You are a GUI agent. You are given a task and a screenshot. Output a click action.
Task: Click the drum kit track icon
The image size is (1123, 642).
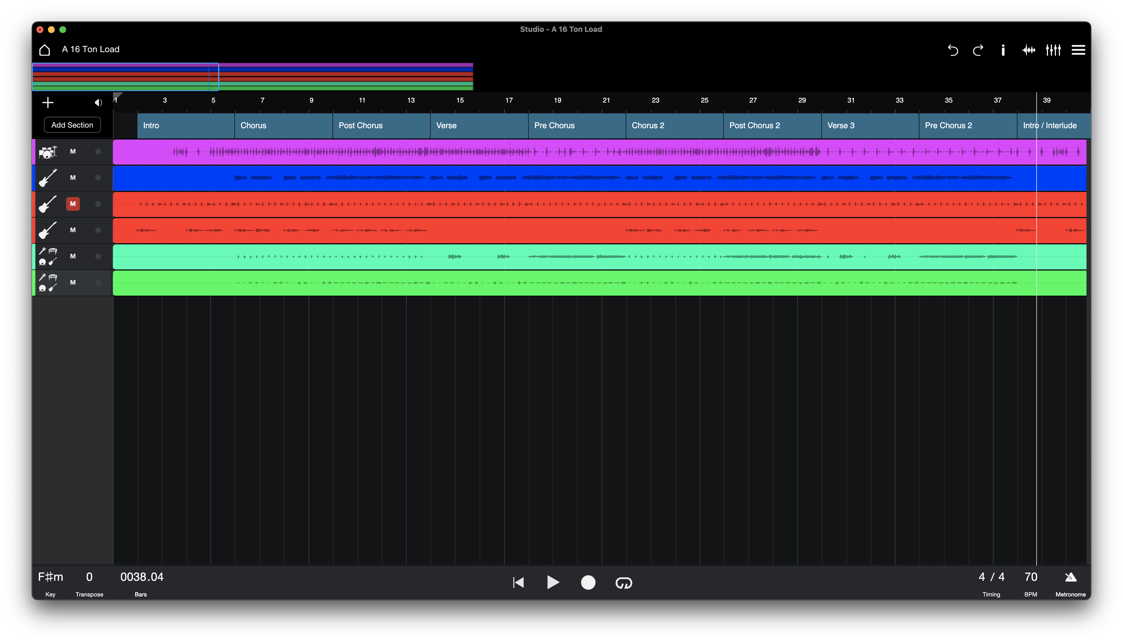tap(48, 152)
